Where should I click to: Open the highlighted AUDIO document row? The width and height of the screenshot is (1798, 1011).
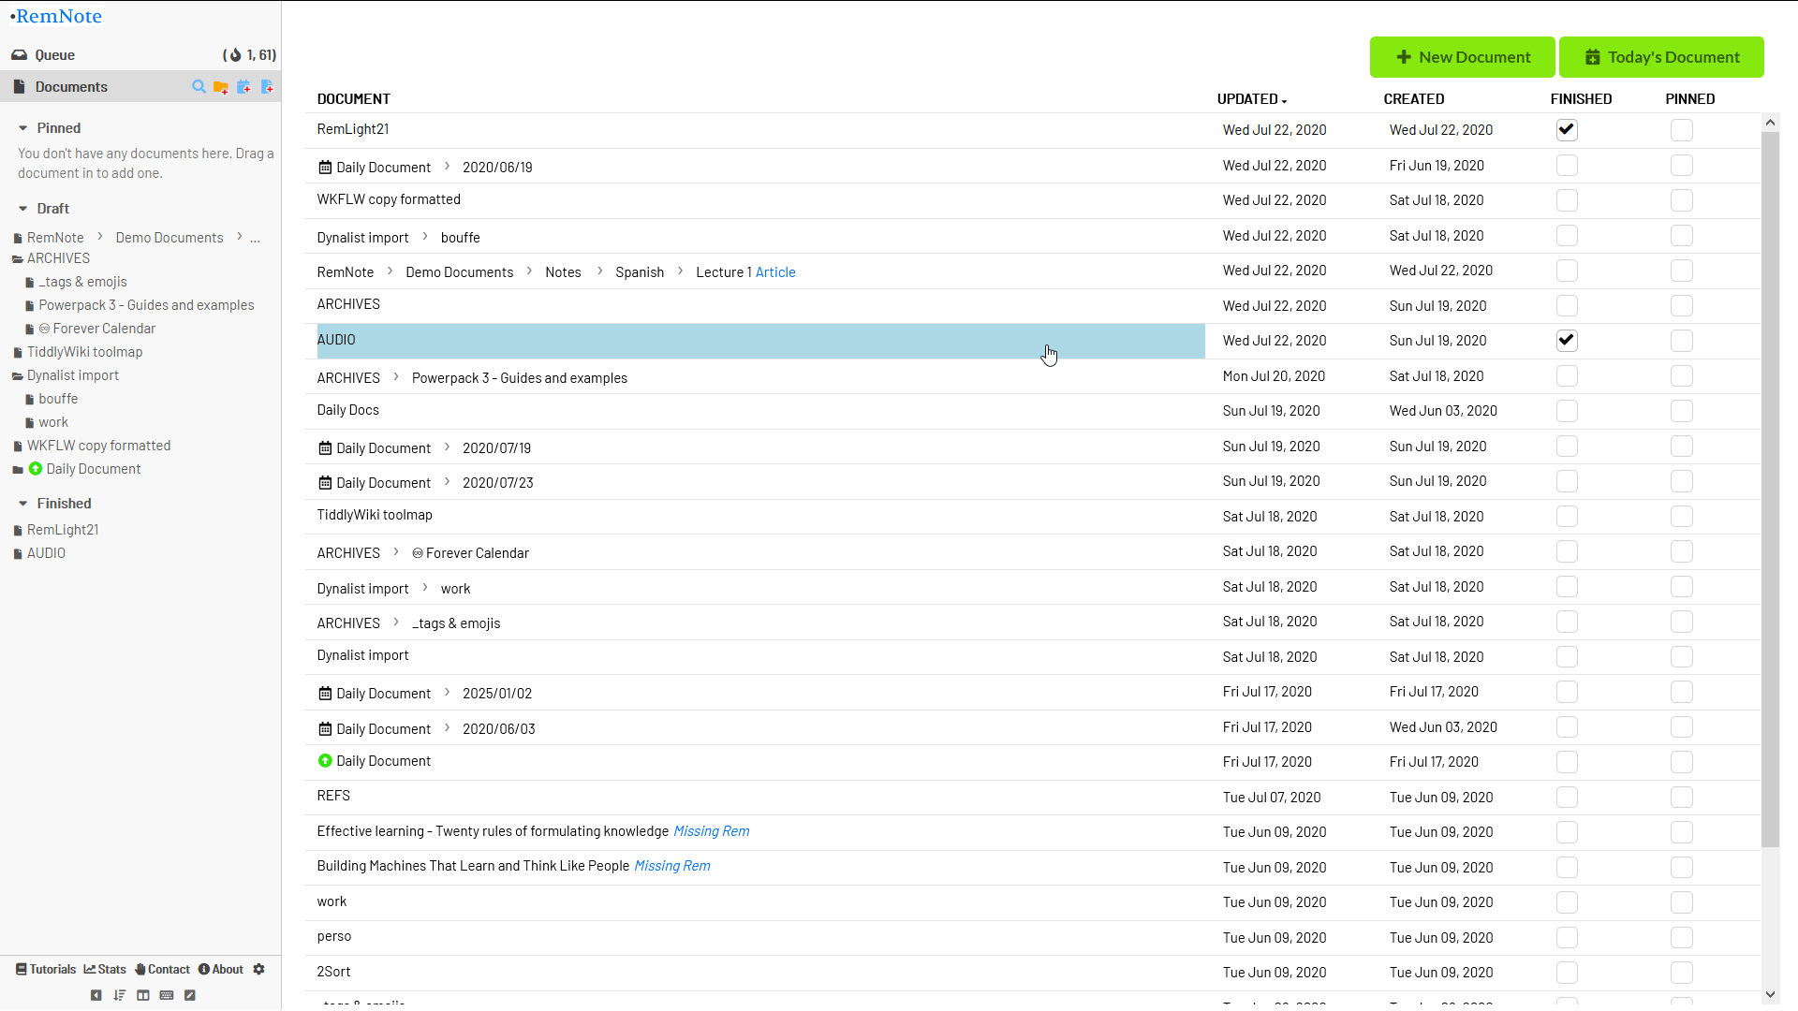click(760, 341)
